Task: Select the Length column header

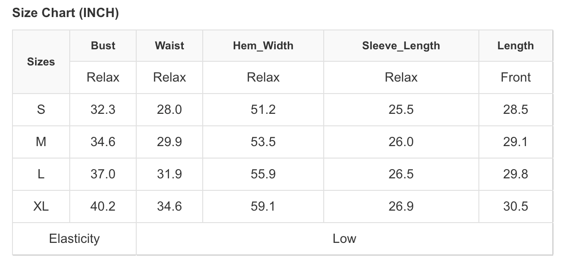Action: (515, 46)
